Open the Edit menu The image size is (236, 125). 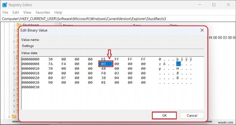pyautogui.click(x=16, y=12)
